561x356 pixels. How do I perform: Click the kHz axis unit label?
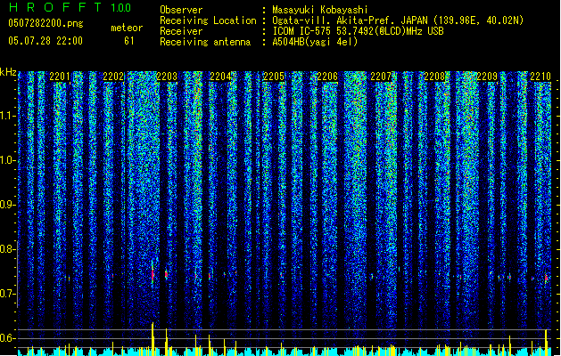tap(8, 72)
